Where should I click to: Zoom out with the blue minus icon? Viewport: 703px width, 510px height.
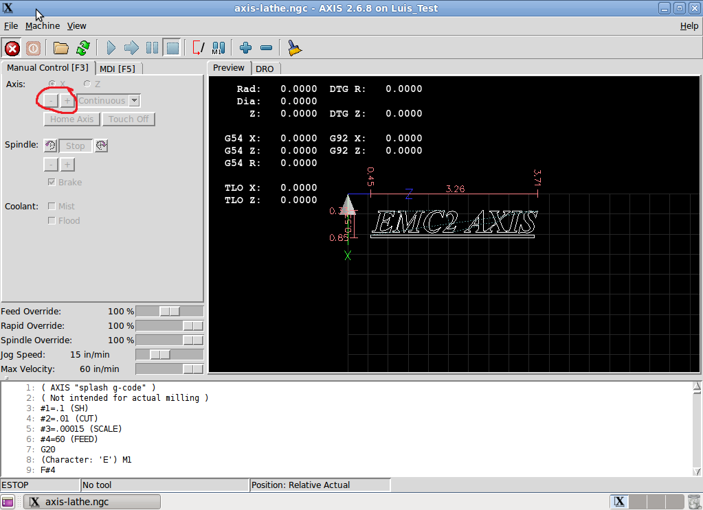pyautogui.click(x=267, y=48)
